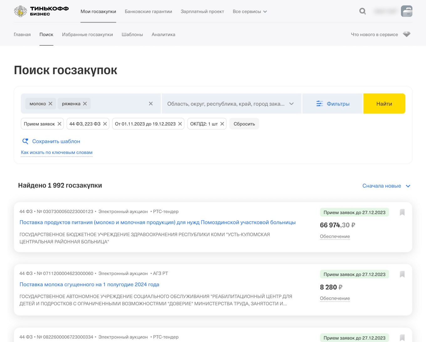Open the Аналитика section
This screenshot has height=342, width=426.
pyautogui.click(x=163, y=34)
